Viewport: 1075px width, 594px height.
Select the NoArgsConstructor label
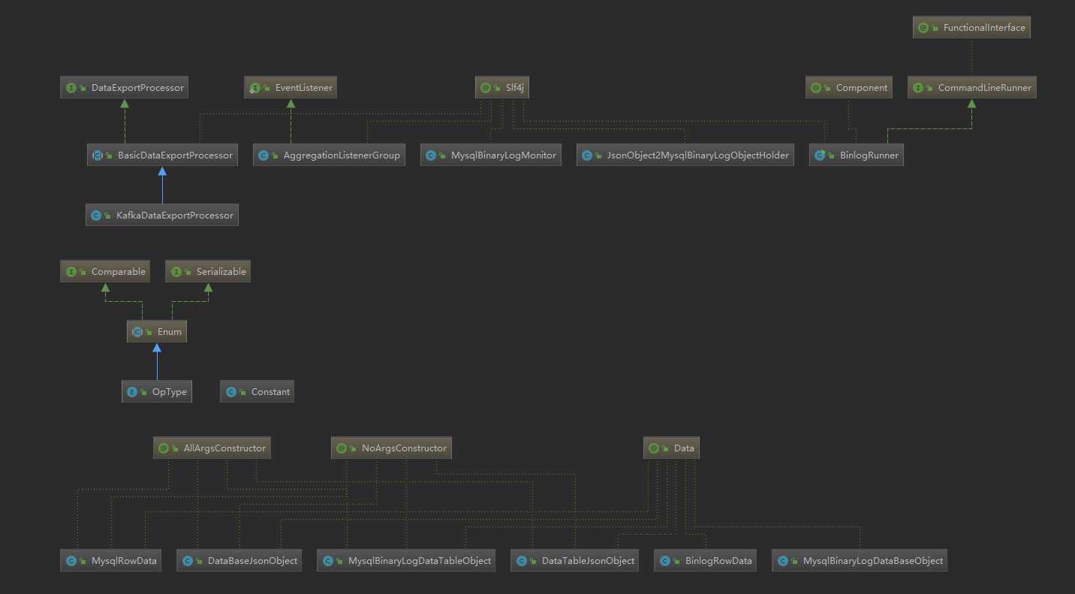(x=404, y=448)
